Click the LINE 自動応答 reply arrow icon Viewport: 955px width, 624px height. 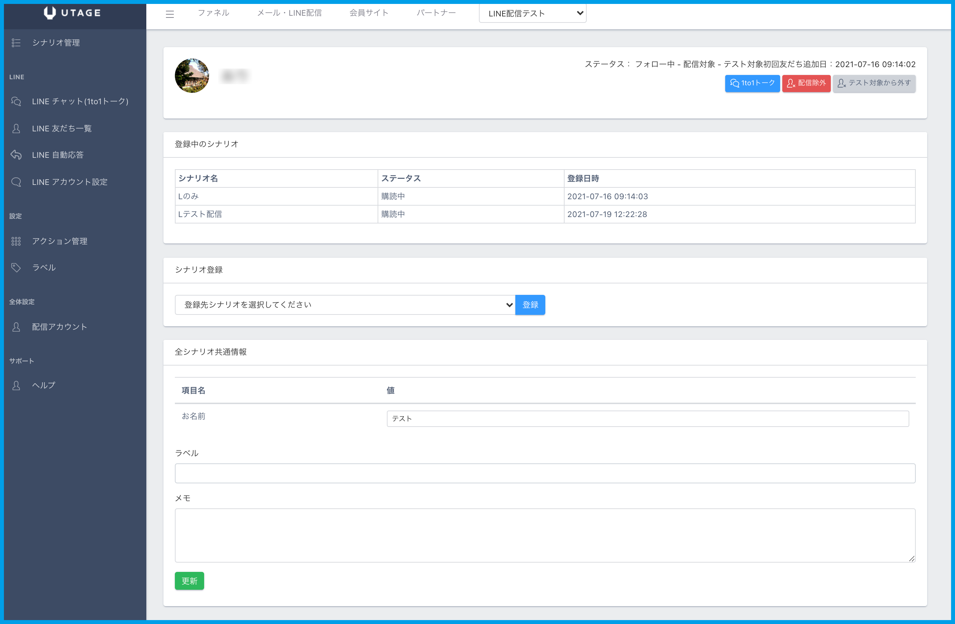pyautogui.click(x=16, y=155)
